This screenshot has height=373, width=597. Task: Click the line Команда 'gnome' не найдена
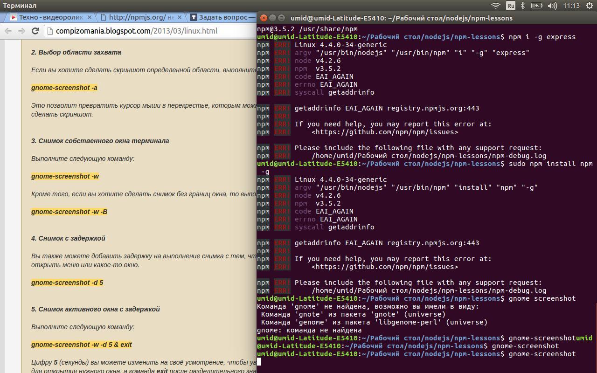[368, 306]
